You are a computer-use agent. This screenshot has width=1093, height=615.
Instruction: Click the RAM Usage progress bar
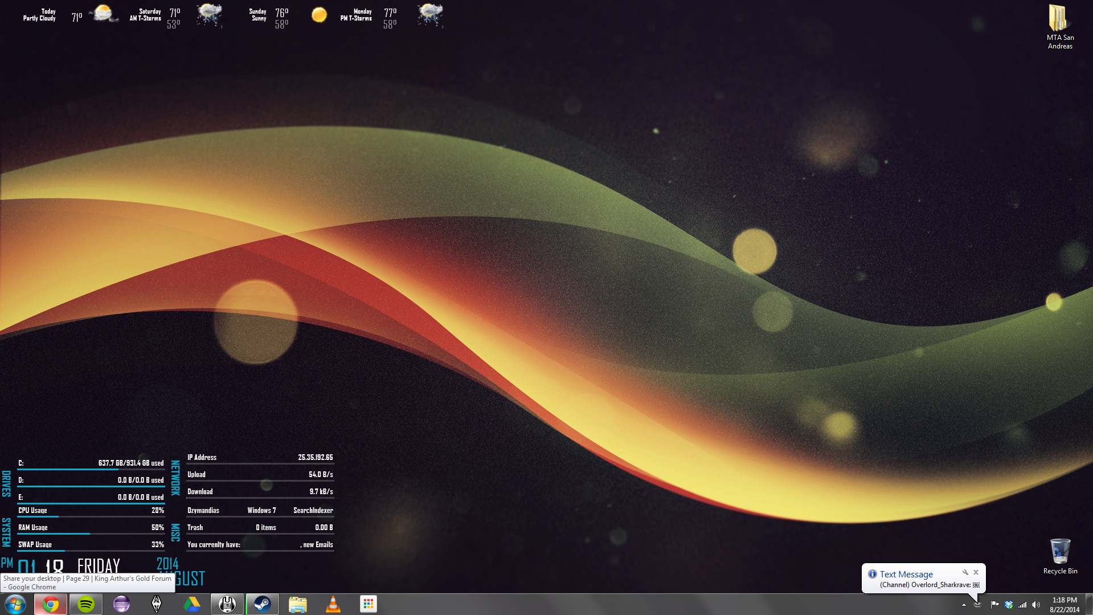click(91, 533)
